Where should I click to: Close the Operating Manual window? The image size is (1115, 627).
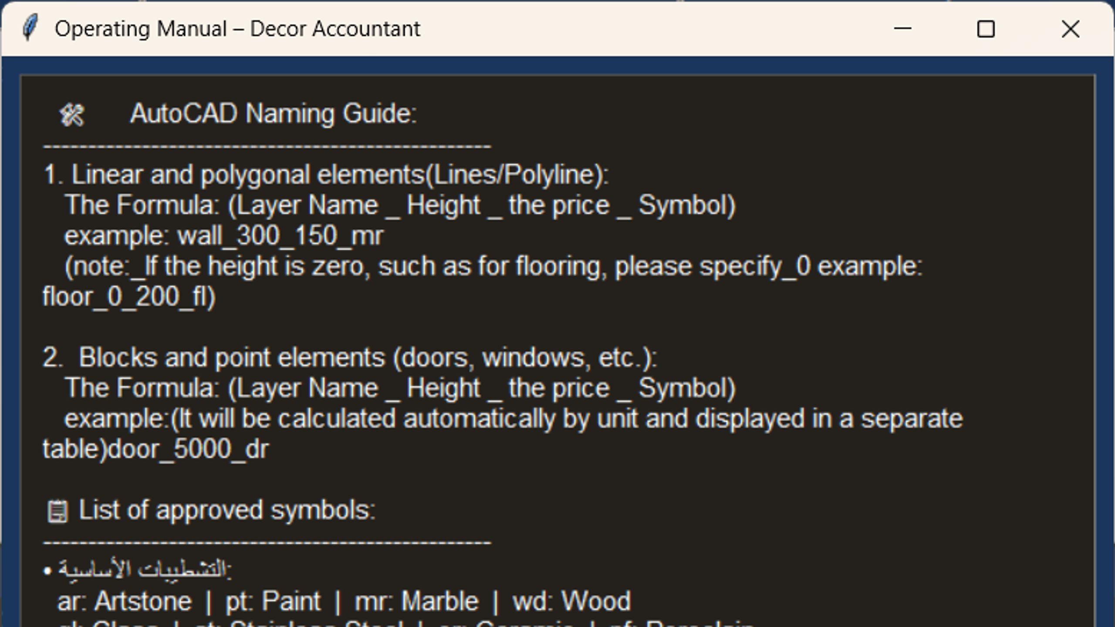click(1071, 29)
